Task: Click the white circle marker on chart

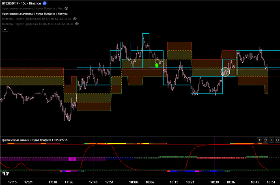Action: pos(225,72)
